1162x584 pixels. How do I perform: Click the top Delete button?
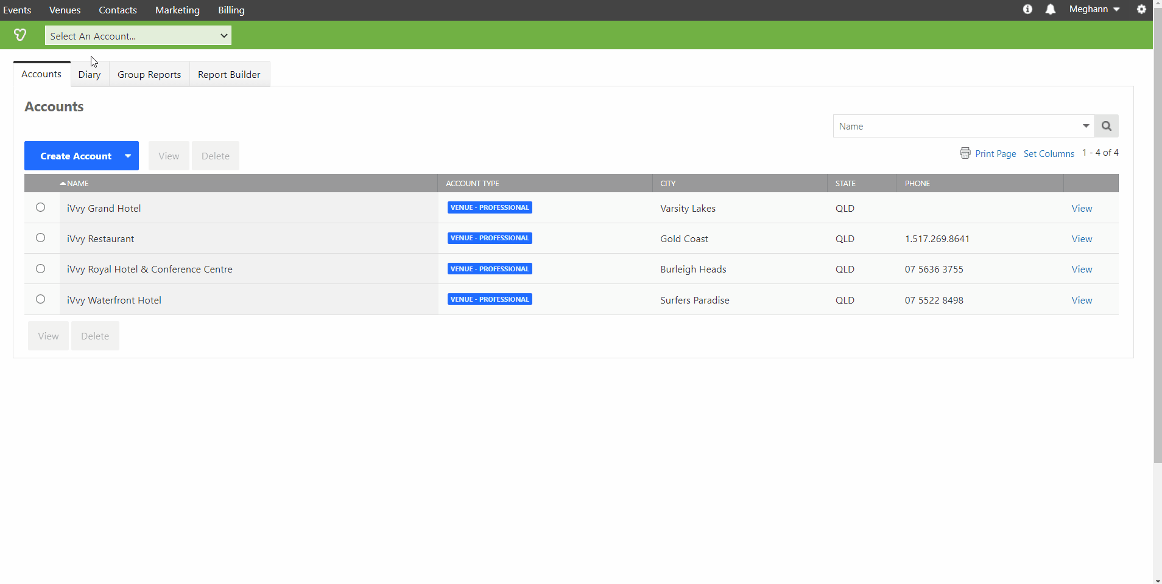point(216,156)
